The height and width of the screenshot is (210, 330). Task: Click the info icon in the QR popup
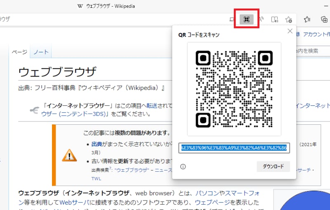click(183, 167)
